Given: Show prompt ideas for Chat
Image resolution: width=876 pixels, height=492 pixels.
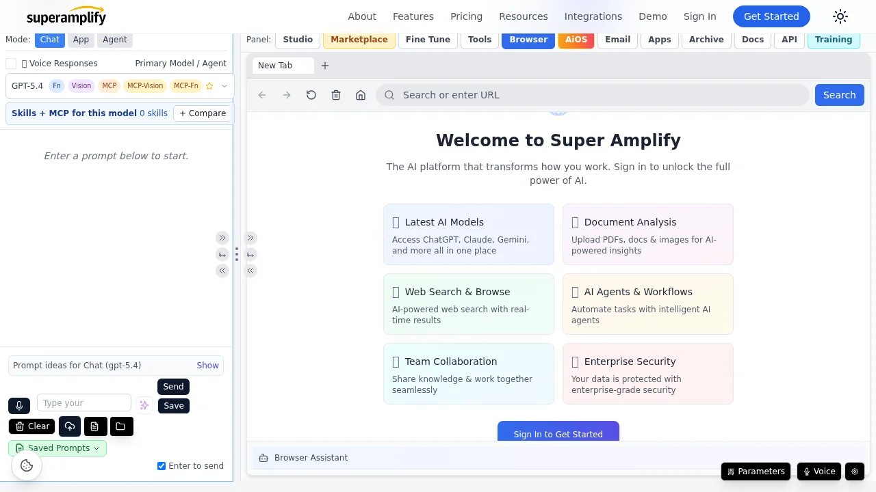Looking at the screenshot, I should [207, 365].
